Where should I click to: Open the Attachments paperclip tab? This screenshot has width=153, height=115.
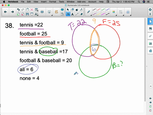click(x=150, y=36)
